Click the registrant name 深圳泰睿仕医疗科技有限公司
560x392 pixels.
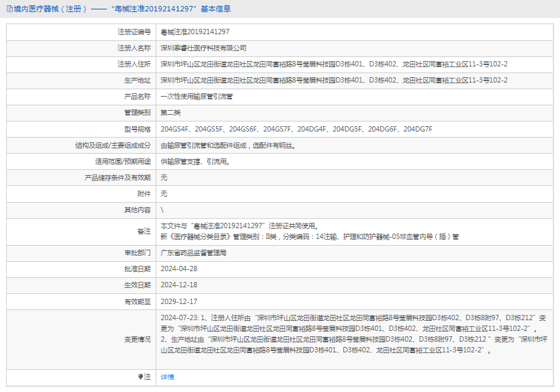click(204, 48)
